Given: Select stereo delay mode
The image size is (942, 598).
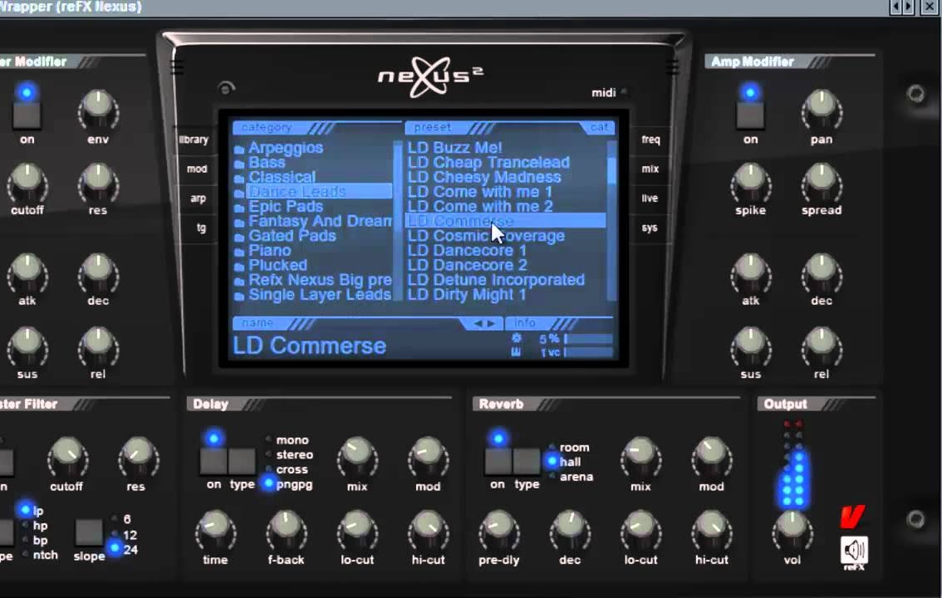Looking at the screenshot, I should point(289,455).
